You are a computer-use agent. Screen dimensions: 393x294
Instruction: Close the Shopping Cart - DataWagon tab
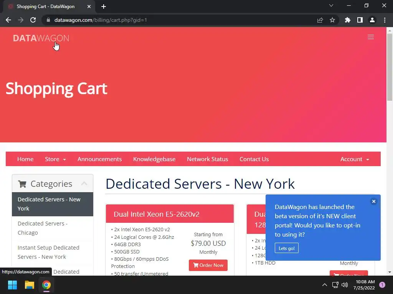point(89,7)
